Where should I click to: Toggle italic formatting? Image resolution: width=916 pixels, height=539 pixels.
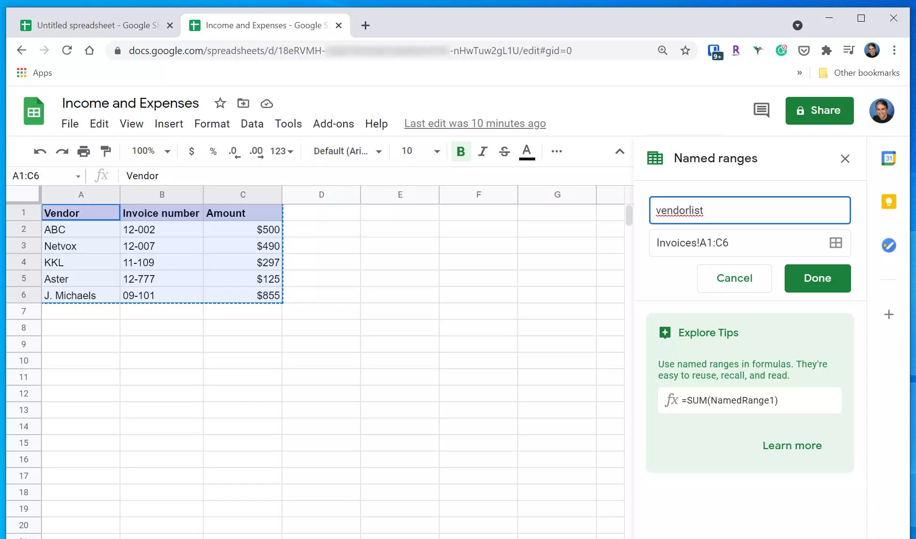tap(482, 151)
